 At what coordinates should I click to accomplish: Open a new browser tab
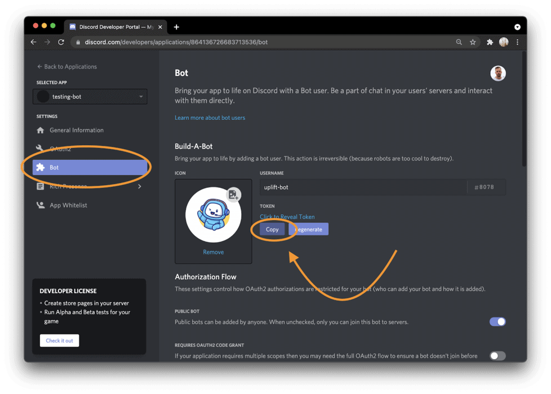[x=176, y=27]
